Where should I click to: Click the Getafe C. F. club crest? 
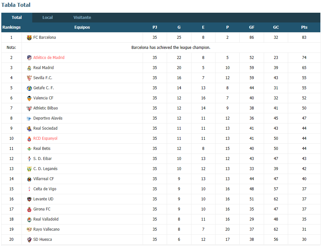29,88
